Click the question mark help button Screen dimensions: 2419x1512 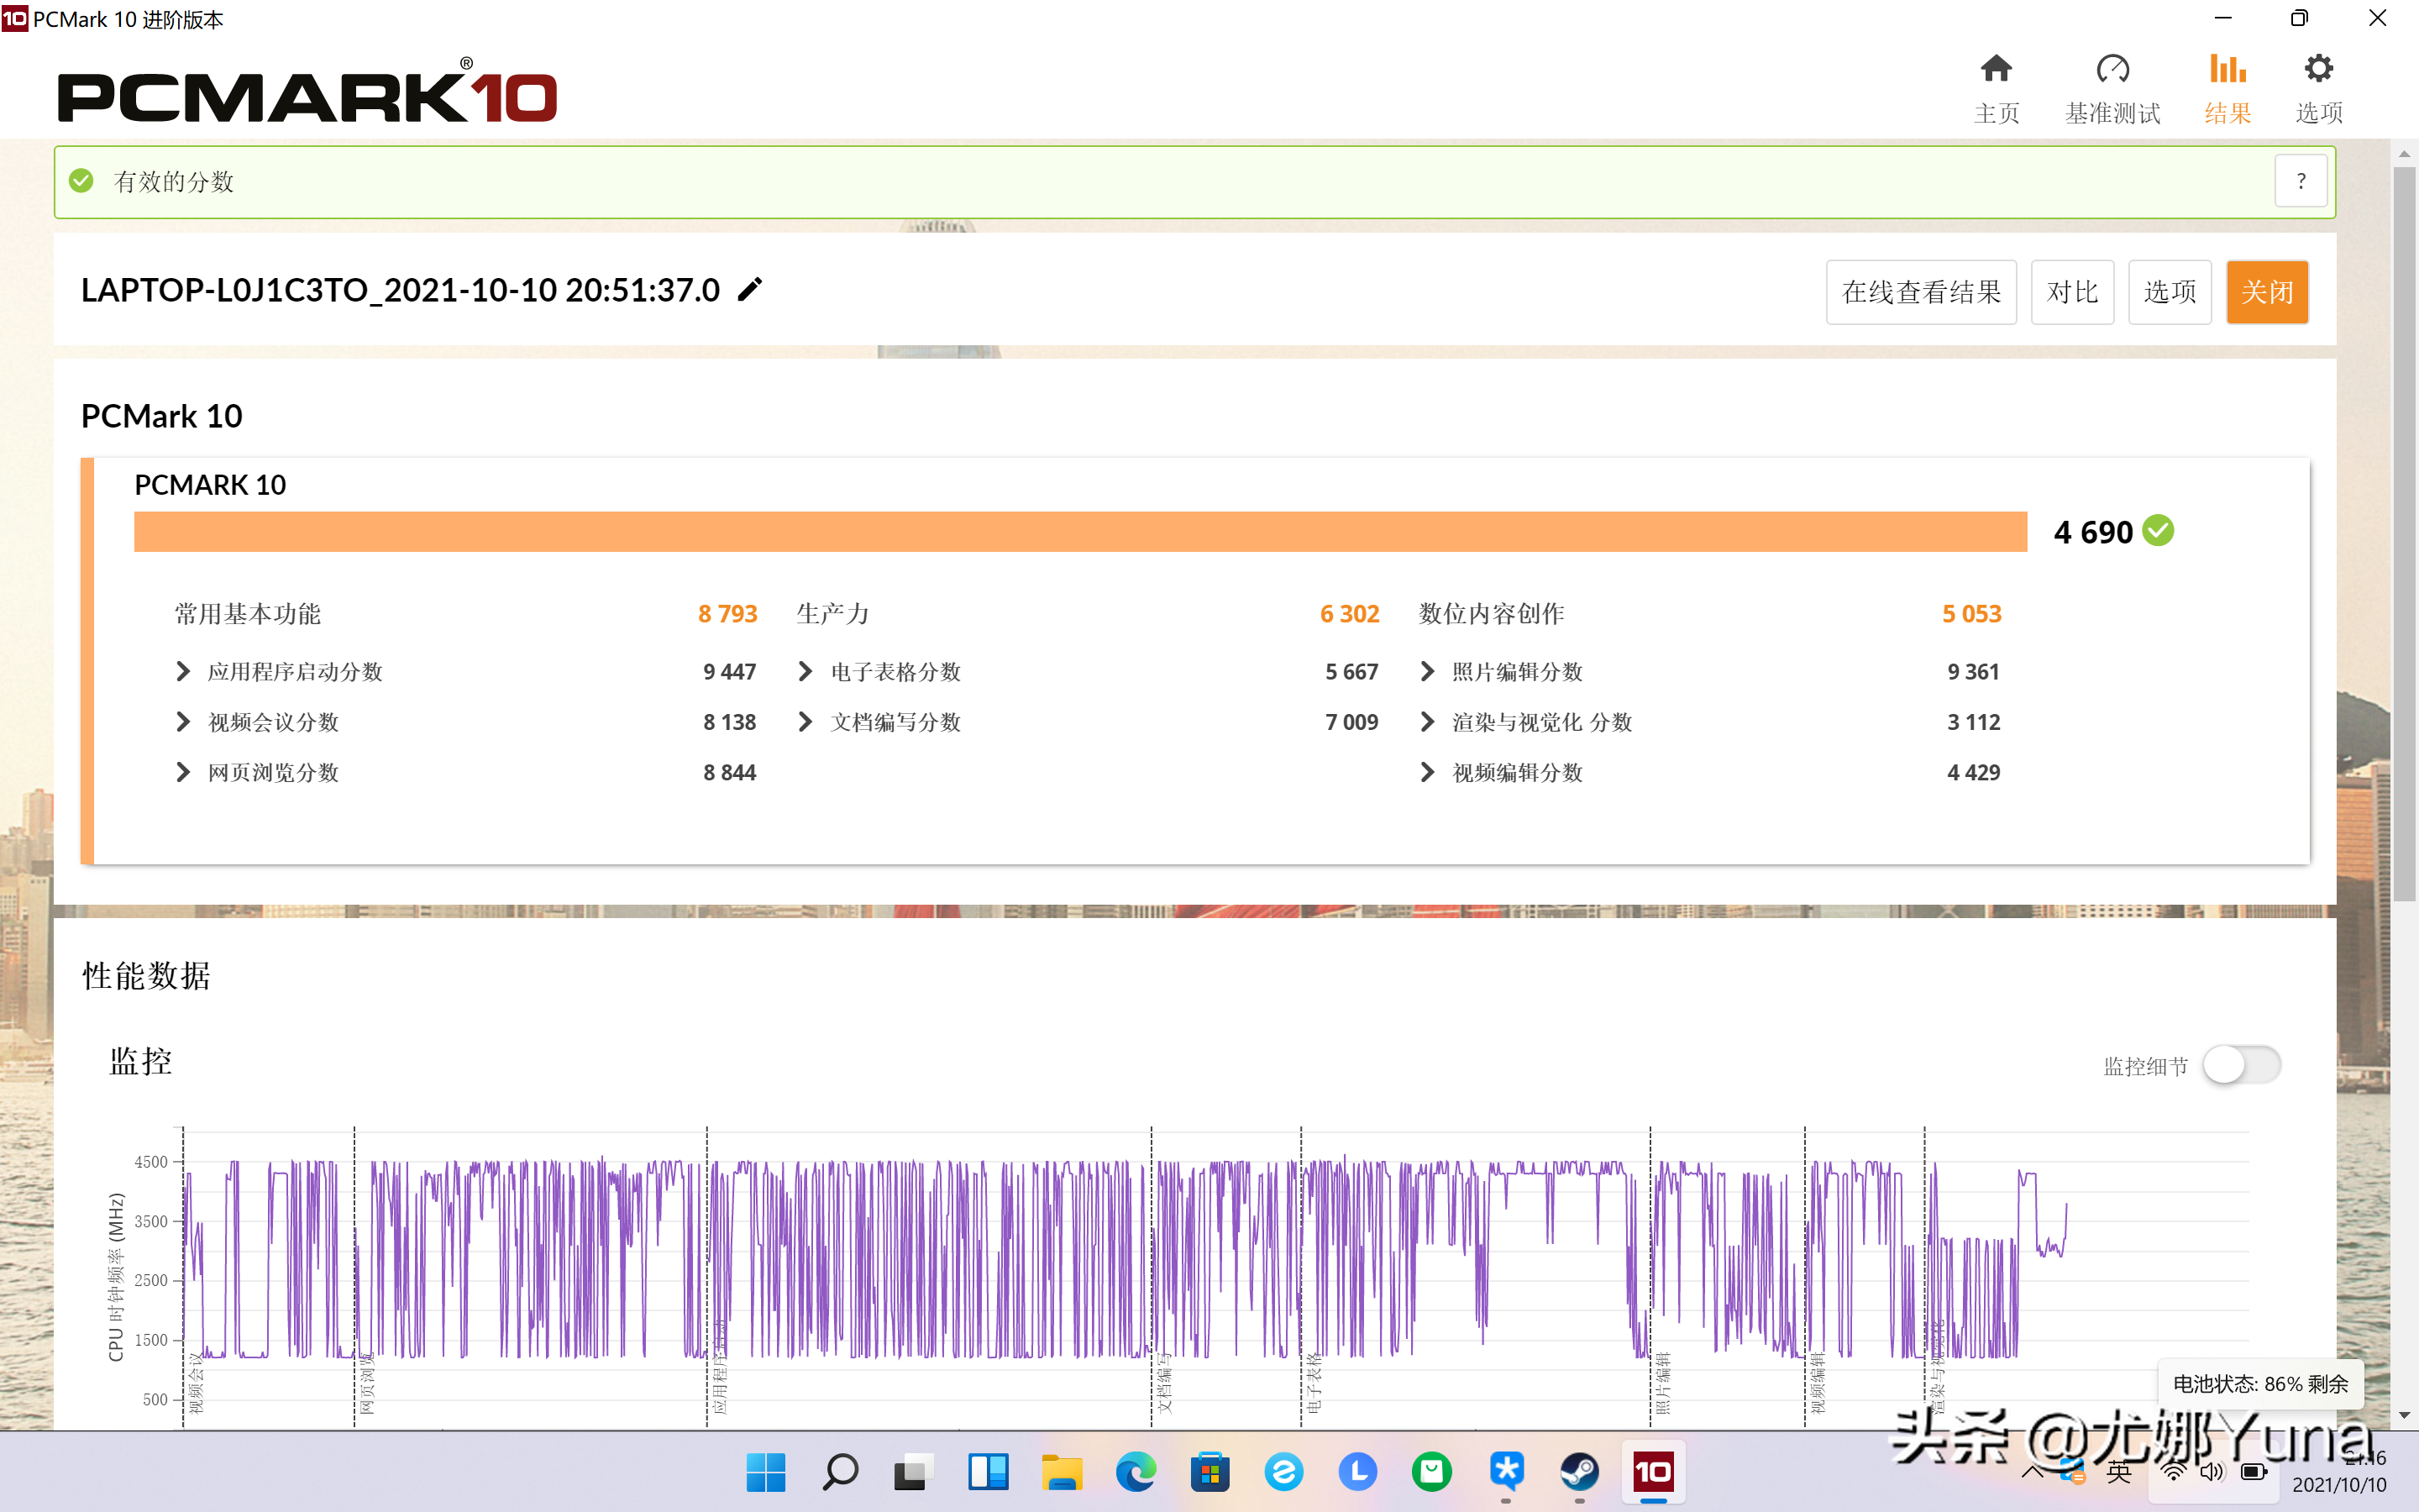pyautogui.click(x=2301, y=181)
